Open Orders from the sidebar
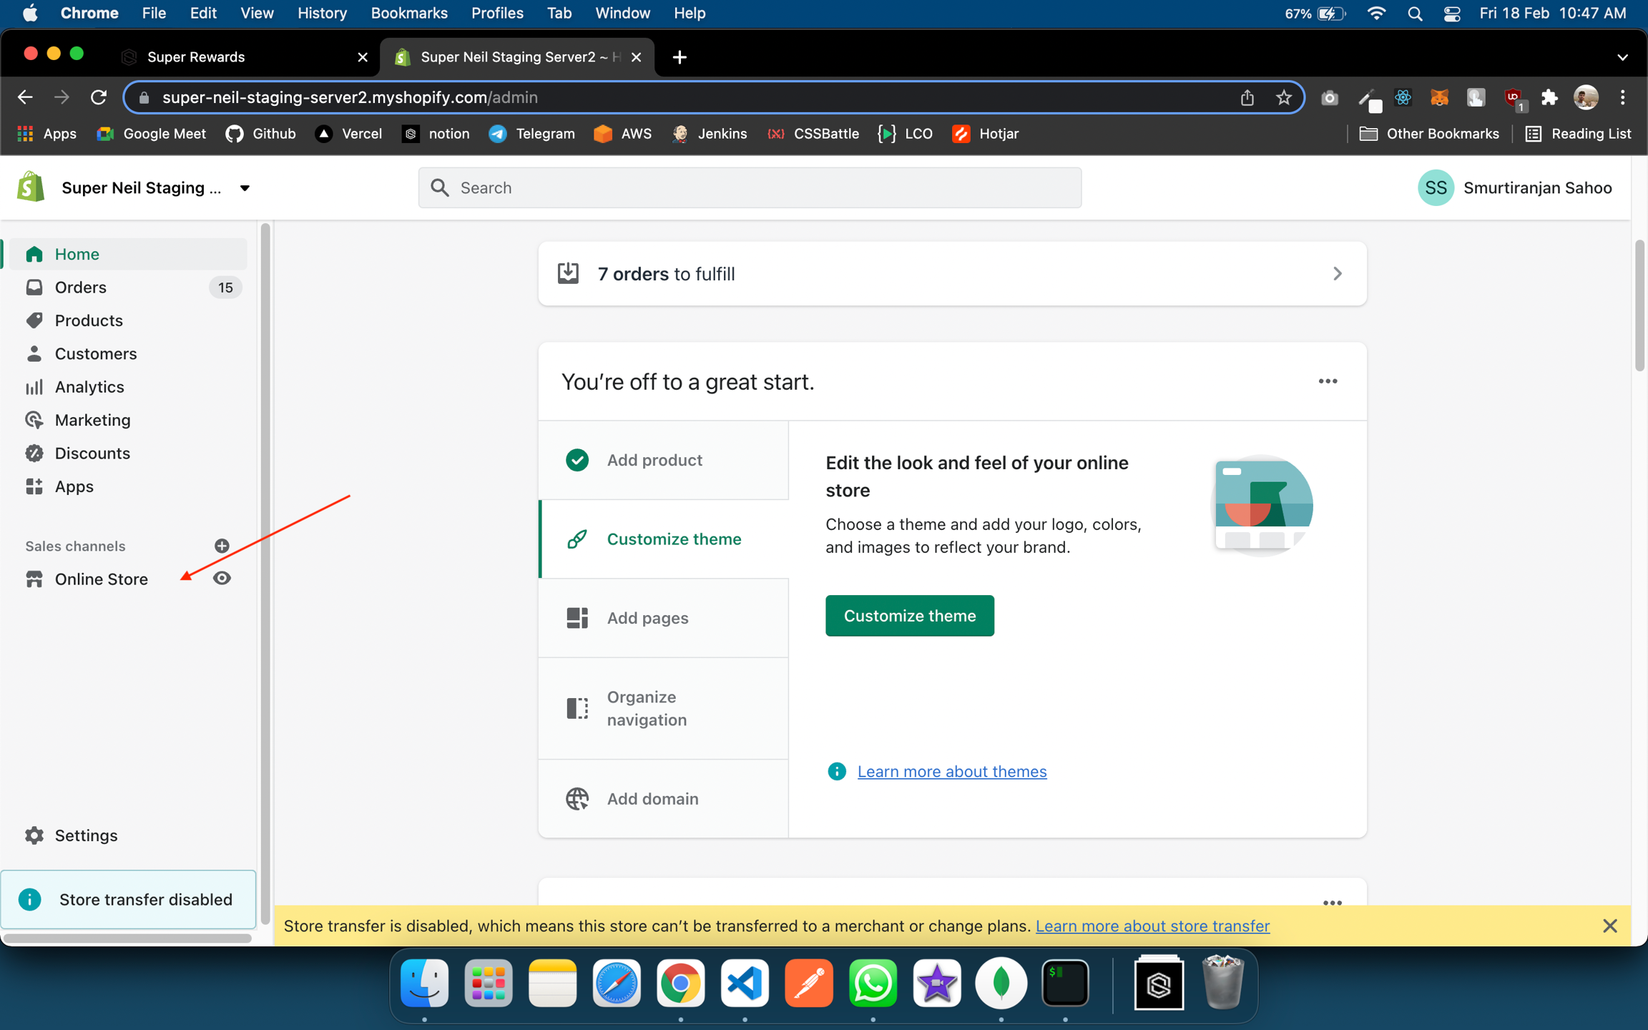The image size is (1648, 1030). point(80,288)
